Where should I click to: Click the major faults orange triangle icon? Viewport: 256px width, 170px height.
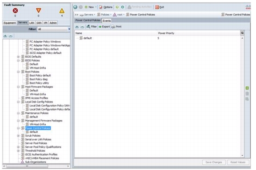[x=39, y=11]
